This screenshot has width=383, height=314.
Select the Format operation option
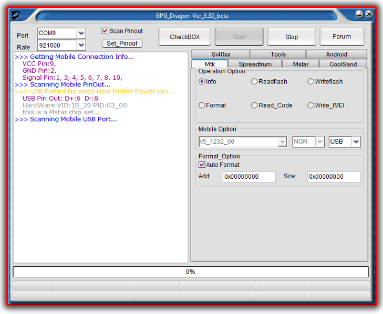[202, 105]
